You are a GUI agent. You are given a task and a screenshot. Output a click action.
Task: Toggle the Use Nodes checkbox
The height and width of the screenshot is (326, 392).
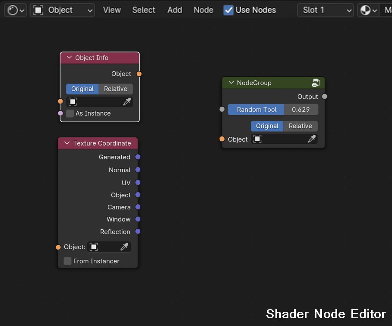pyautogui.click(x=228, y=10)
